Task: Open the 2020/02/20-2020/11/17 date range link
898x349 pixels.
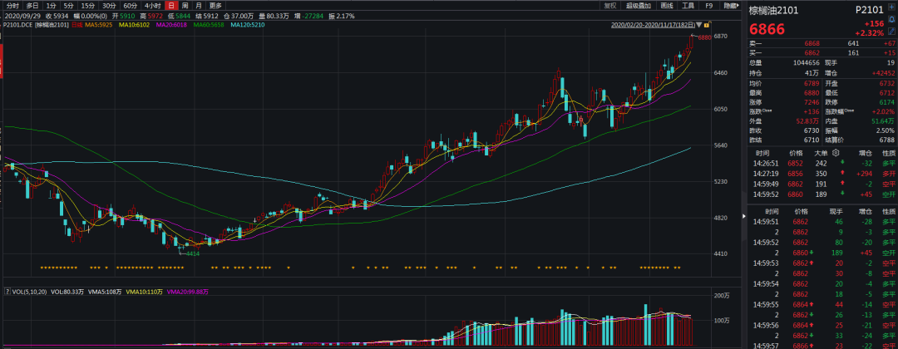Action: (653, 25)
